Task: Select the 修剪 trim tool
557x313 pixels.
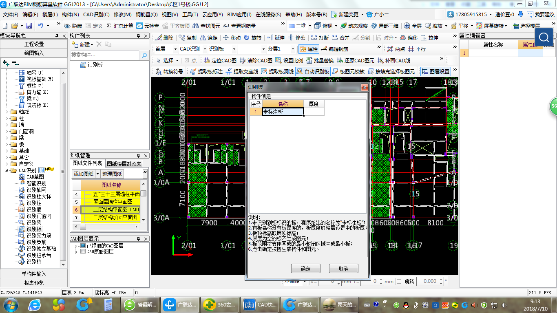Action: tap(296, 37)
